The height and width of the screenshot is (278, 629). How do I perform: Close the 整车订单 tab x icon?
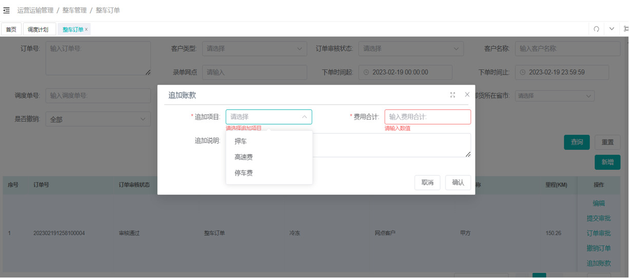86,30
